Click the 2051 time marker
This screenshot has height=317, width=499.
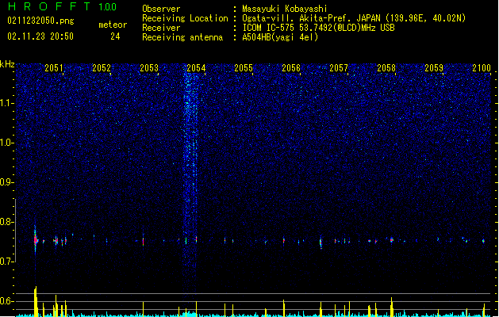click(53, 67)
